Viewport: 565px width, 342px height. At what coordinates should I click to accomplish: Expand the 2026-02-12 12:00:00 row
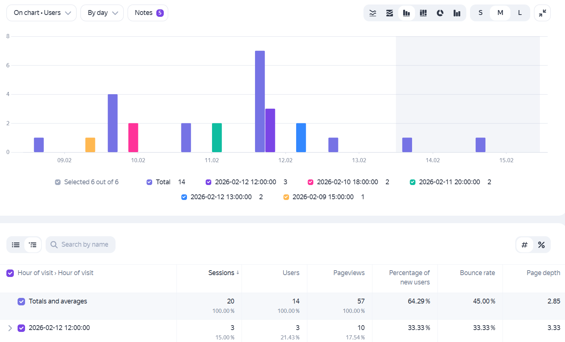[10, 328]
